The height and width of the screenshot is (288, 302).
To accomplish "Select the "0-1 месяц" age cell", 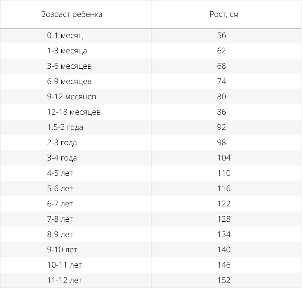I will [x=65, y=36].
